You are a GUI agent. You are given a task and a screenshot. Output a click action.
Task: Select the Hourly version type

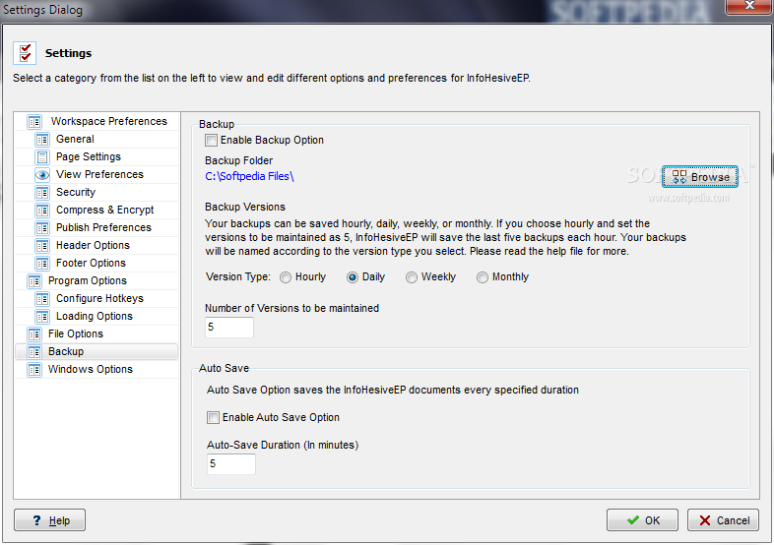286,277
